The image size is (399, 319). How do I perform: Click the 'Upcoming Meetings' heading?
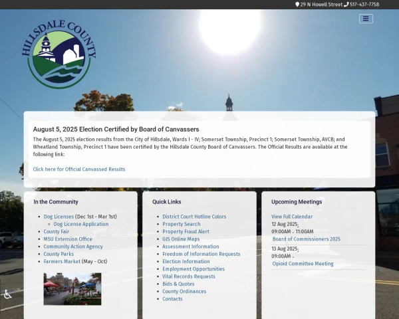tap(297, 202)
